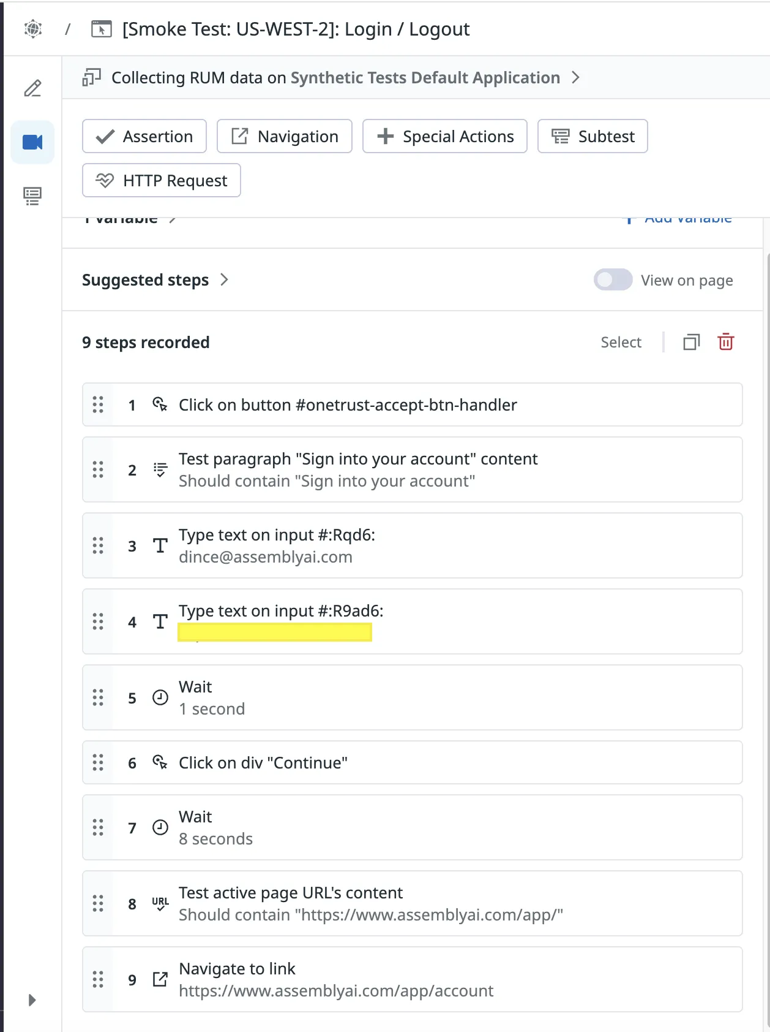Expand the variable section chevron
This screenshot has height=1032, width=770.
(x=173, y=219)
